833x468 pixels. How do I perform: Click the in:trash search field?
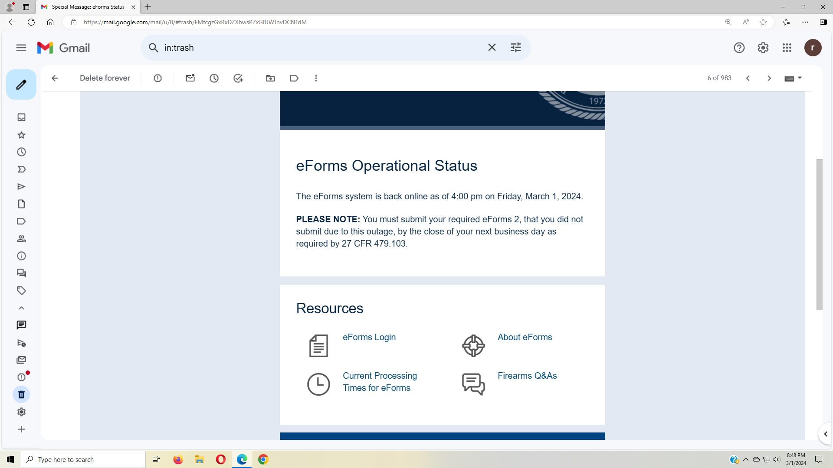coord(321,48)
